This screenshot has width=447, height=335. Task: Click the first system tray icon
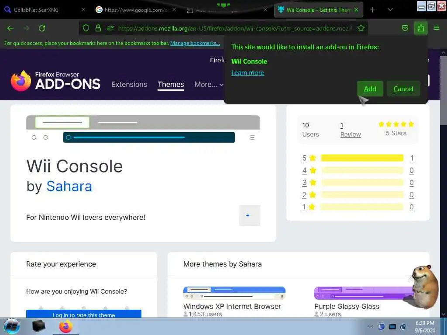[382, 327]
